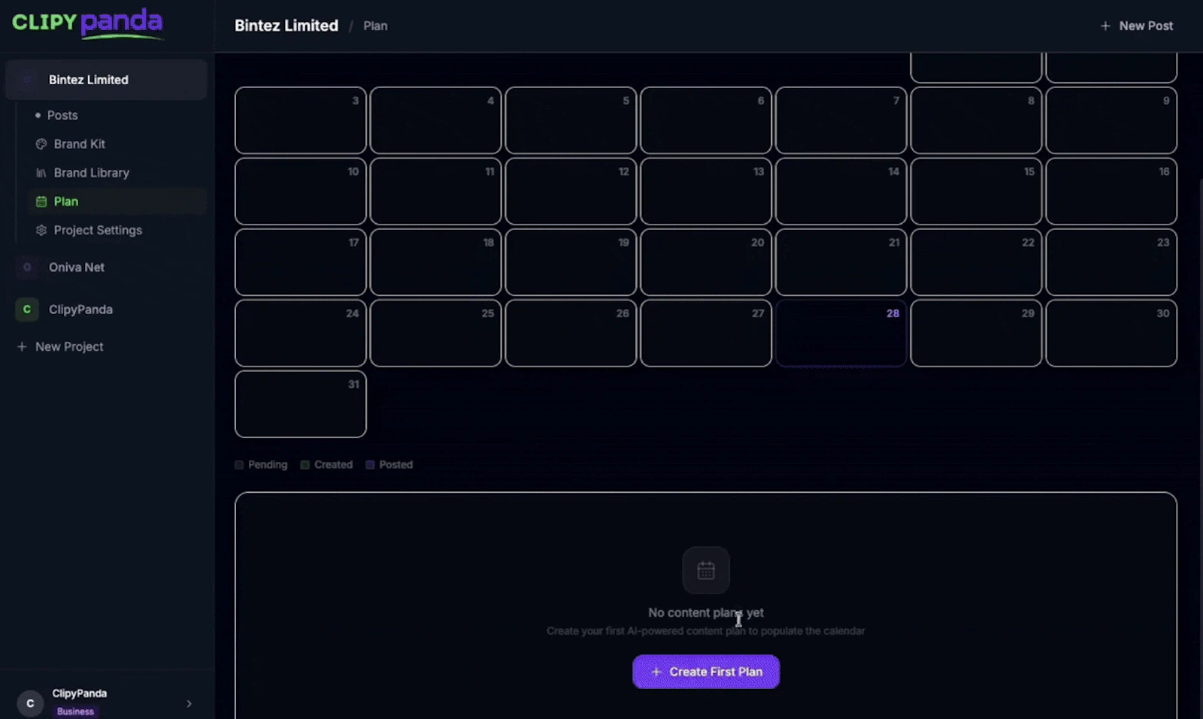This screenshot has height=719, width=1203.
Task: Click the Created legend swatch
Action: pyautogui.click(x=305, y=464)
